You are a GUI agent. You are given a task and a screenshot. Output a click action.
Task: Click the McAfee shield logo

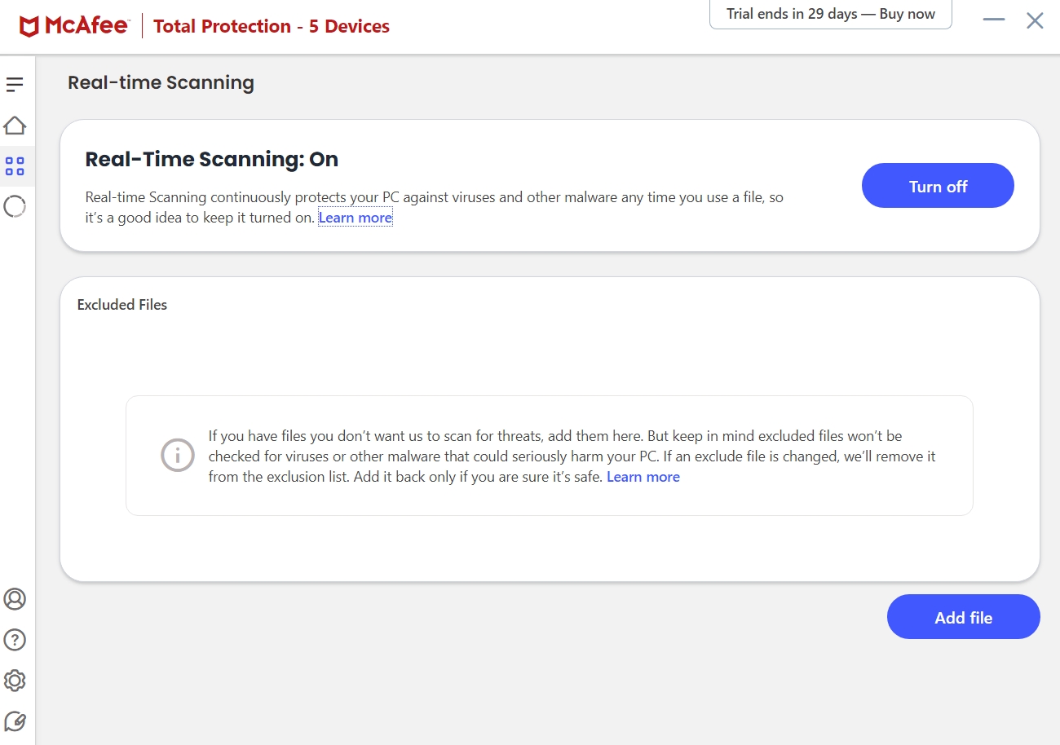point(29,27)
